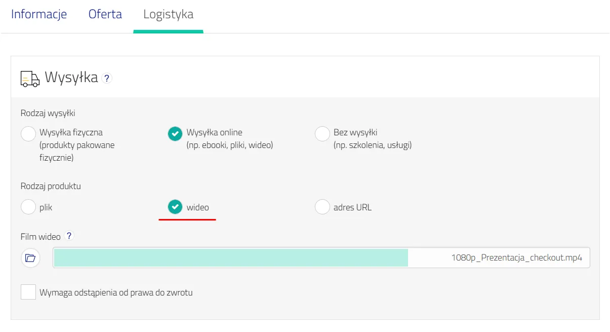Open the help tooltip next to Wysyłka heading

(106, 79)
